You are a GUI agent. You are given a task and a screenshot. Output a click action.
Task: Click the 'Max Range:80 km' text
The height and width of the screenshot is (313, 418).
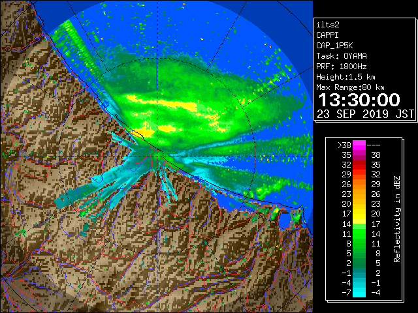pyautogui.click(x=350, y=87)
